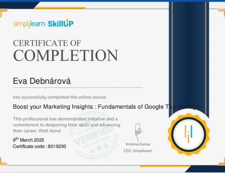This screenshot has height=173, width=225.
Task: Click "has successfully completed the online course:" line
Action: tap(60, 97)
